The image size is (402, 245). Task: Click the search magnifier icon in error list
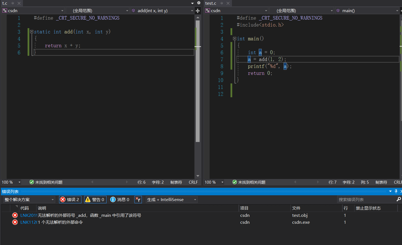click(x=399, y=199)
